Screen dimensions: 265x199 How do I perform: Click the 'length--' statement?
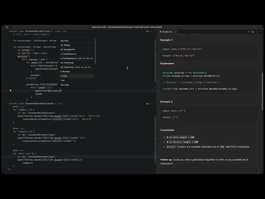tap(40, 94)
